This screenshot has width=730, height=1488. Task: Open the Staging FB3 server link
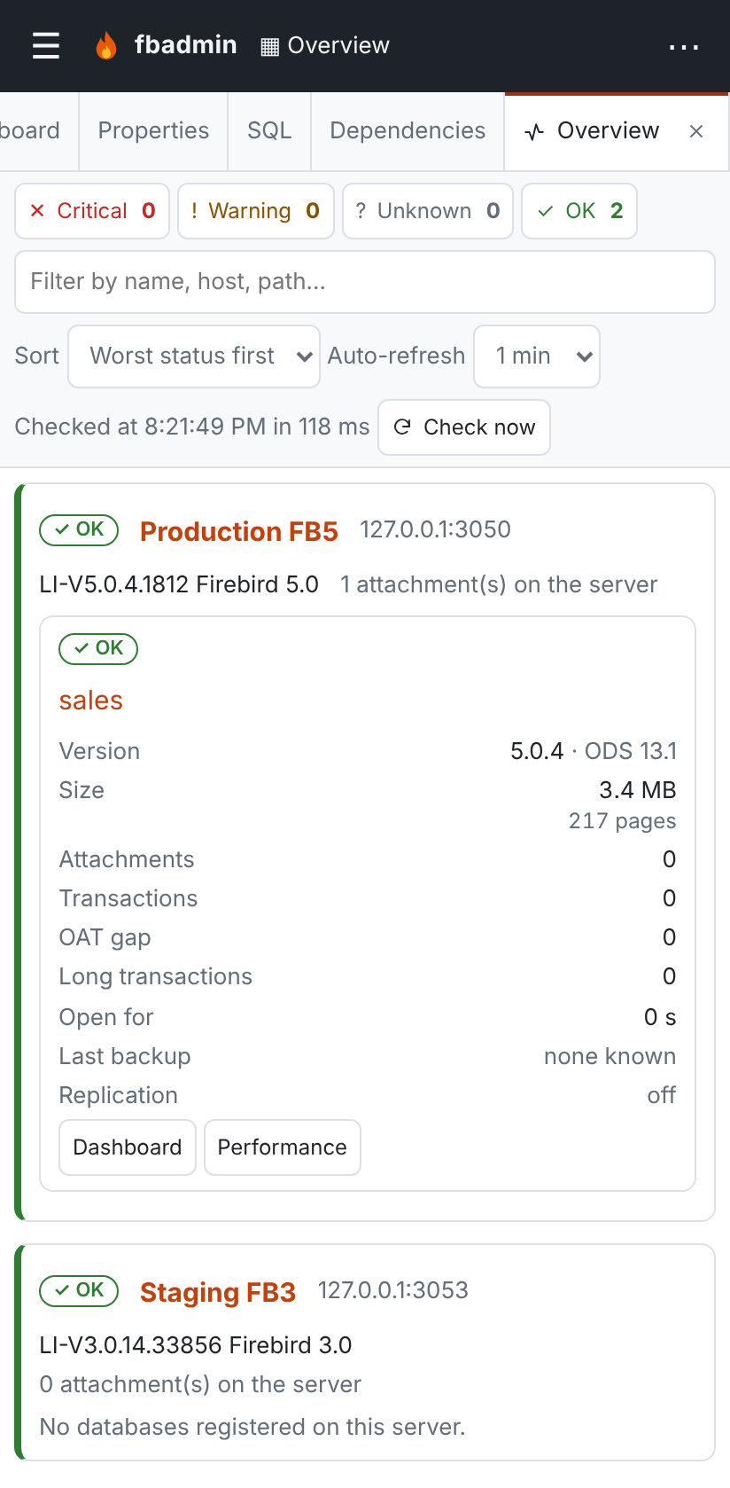click(218, 1292)
